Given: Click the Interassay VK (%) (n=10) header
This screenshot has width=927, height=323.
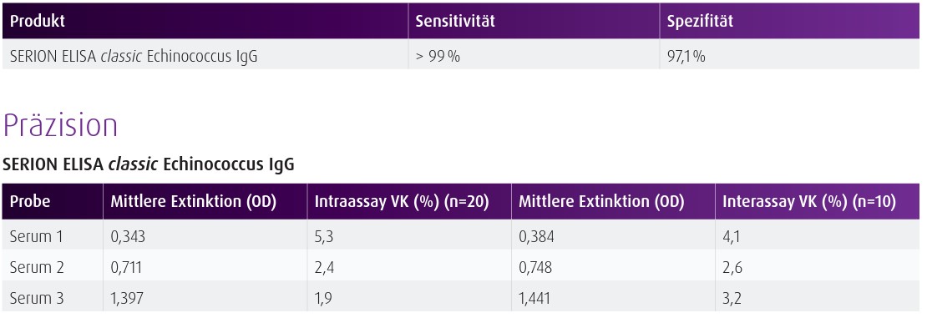Looking at the screenshot, I should point(808,202).
